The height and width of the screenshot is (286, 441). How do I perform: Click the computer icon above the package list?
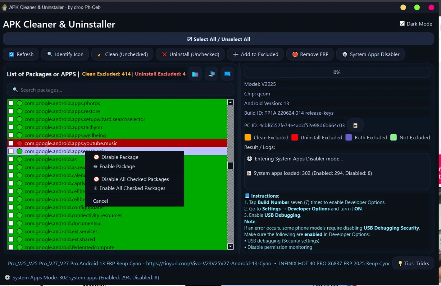pyautogui.click(x=212, y=74)
